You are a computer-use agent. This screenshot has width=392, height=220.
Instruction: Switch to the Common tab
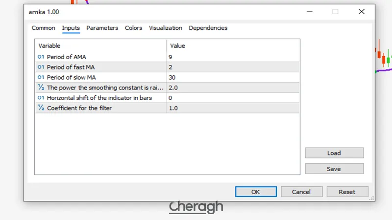click(43, 28)
